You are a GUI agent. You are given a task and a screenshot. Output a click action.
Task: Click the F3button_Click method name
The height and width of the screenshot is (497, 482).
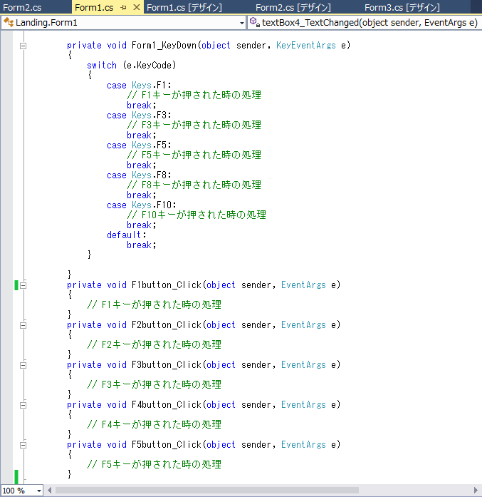point(166,365)
